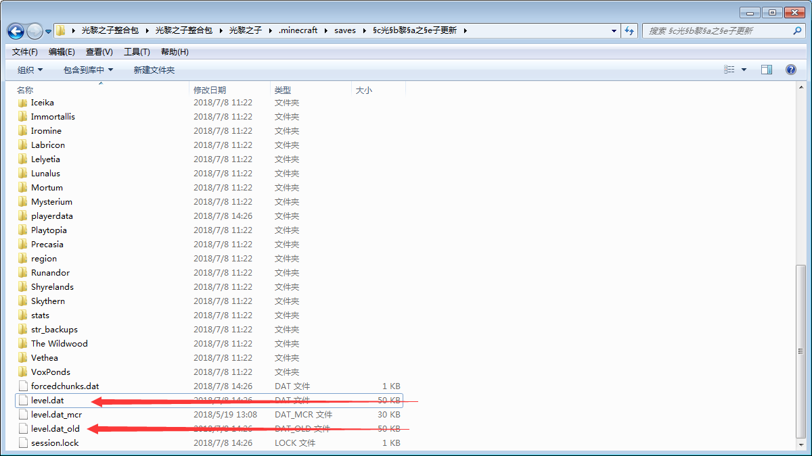Open the help question mark icon
812x456 pixels.
tap(790, 70)
